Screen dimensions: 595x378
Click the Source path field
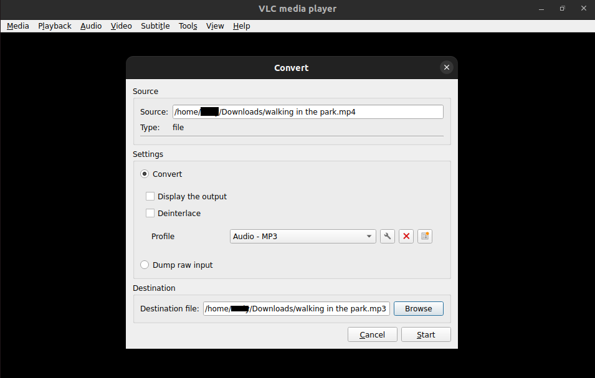308,112
